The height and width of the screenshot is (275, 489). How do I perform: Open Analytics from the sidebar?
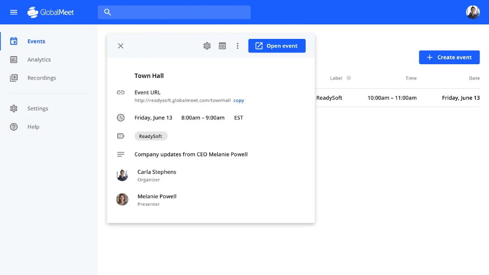click(x=39, y=60)
